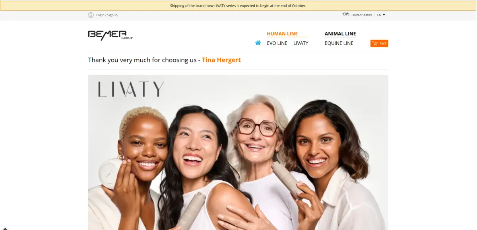477x230 pixels.
Task: Click the LIVATY wordmark on the banner
Action: coord(131,89)
